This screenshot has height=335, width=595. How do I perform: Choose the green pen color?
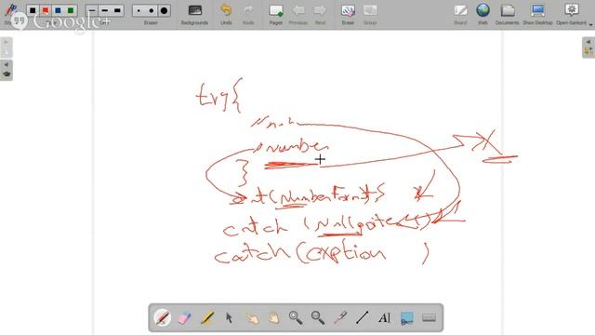[x=71, y=10]
